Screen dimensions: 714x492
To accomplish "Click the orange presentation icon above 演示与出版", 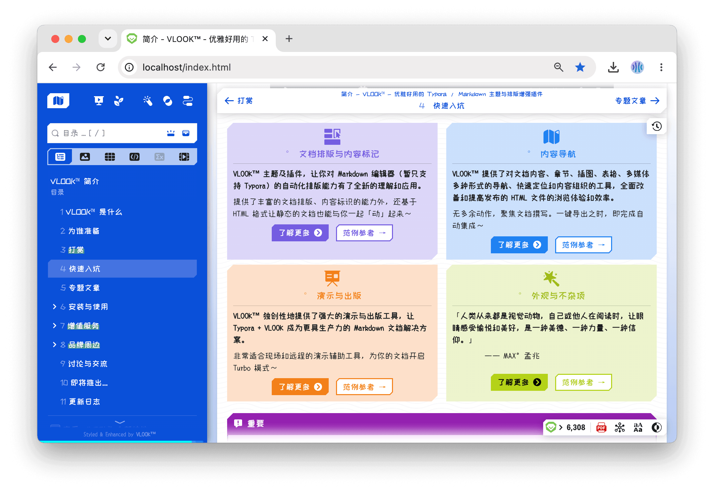I will click(332, 278).
